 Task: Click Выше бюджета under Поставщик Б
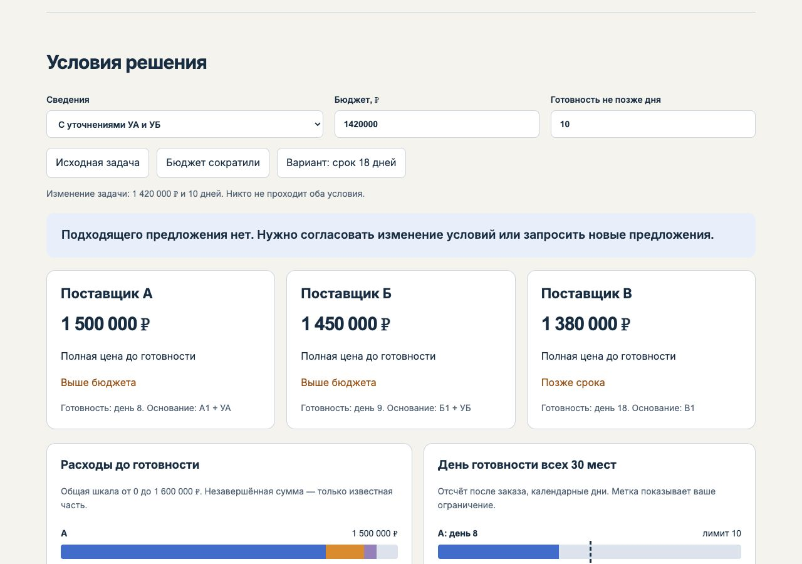click(338, 382)
